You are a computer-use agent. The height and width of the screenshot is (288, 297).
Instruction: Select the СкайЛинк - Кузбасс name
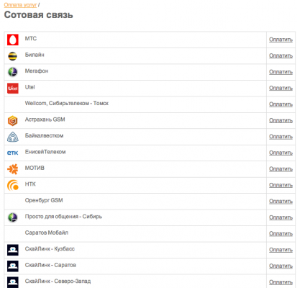click(50, 249)
